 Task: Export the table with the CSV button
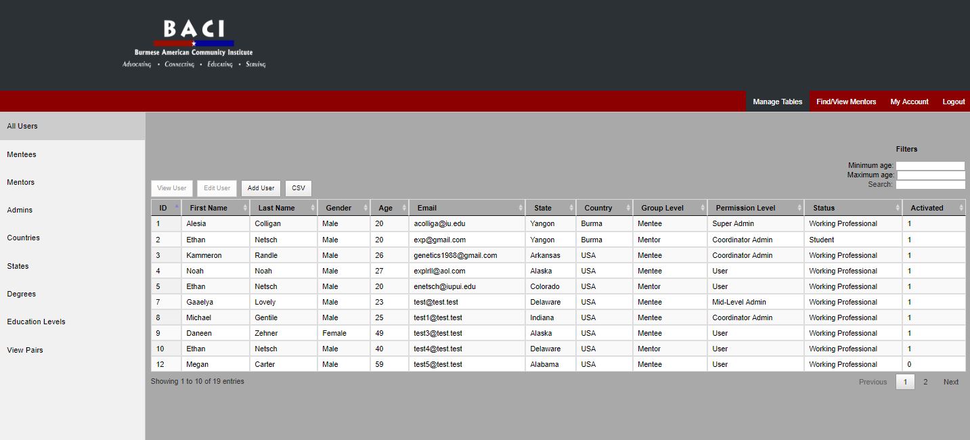coord(299,188)
